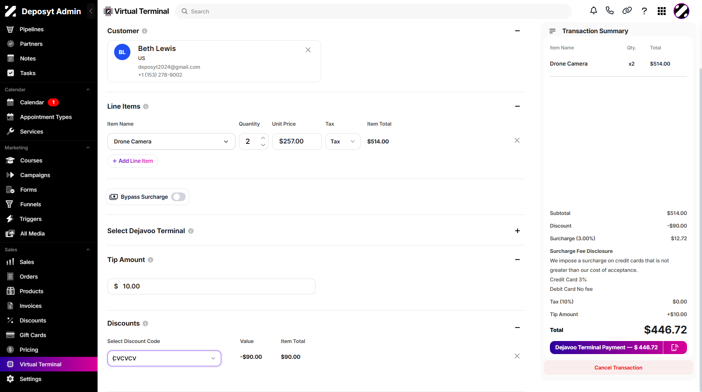The width and height of the screenshot is (702, 392).
Task: Collapse the Marketing sidebar group
Action: pos(88,148)
